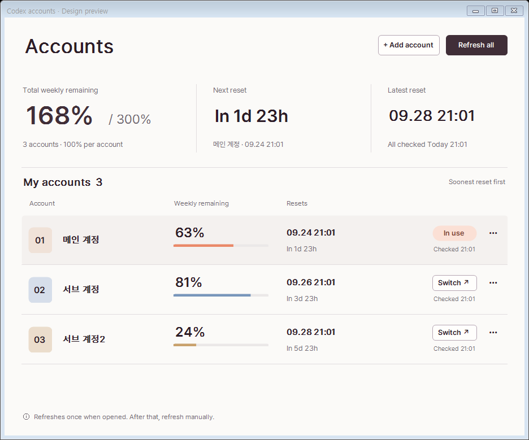Viewport: 529px width, 440px height.
Task: Select the 02 badge of 서브 계정
Action: click(40, 290)
